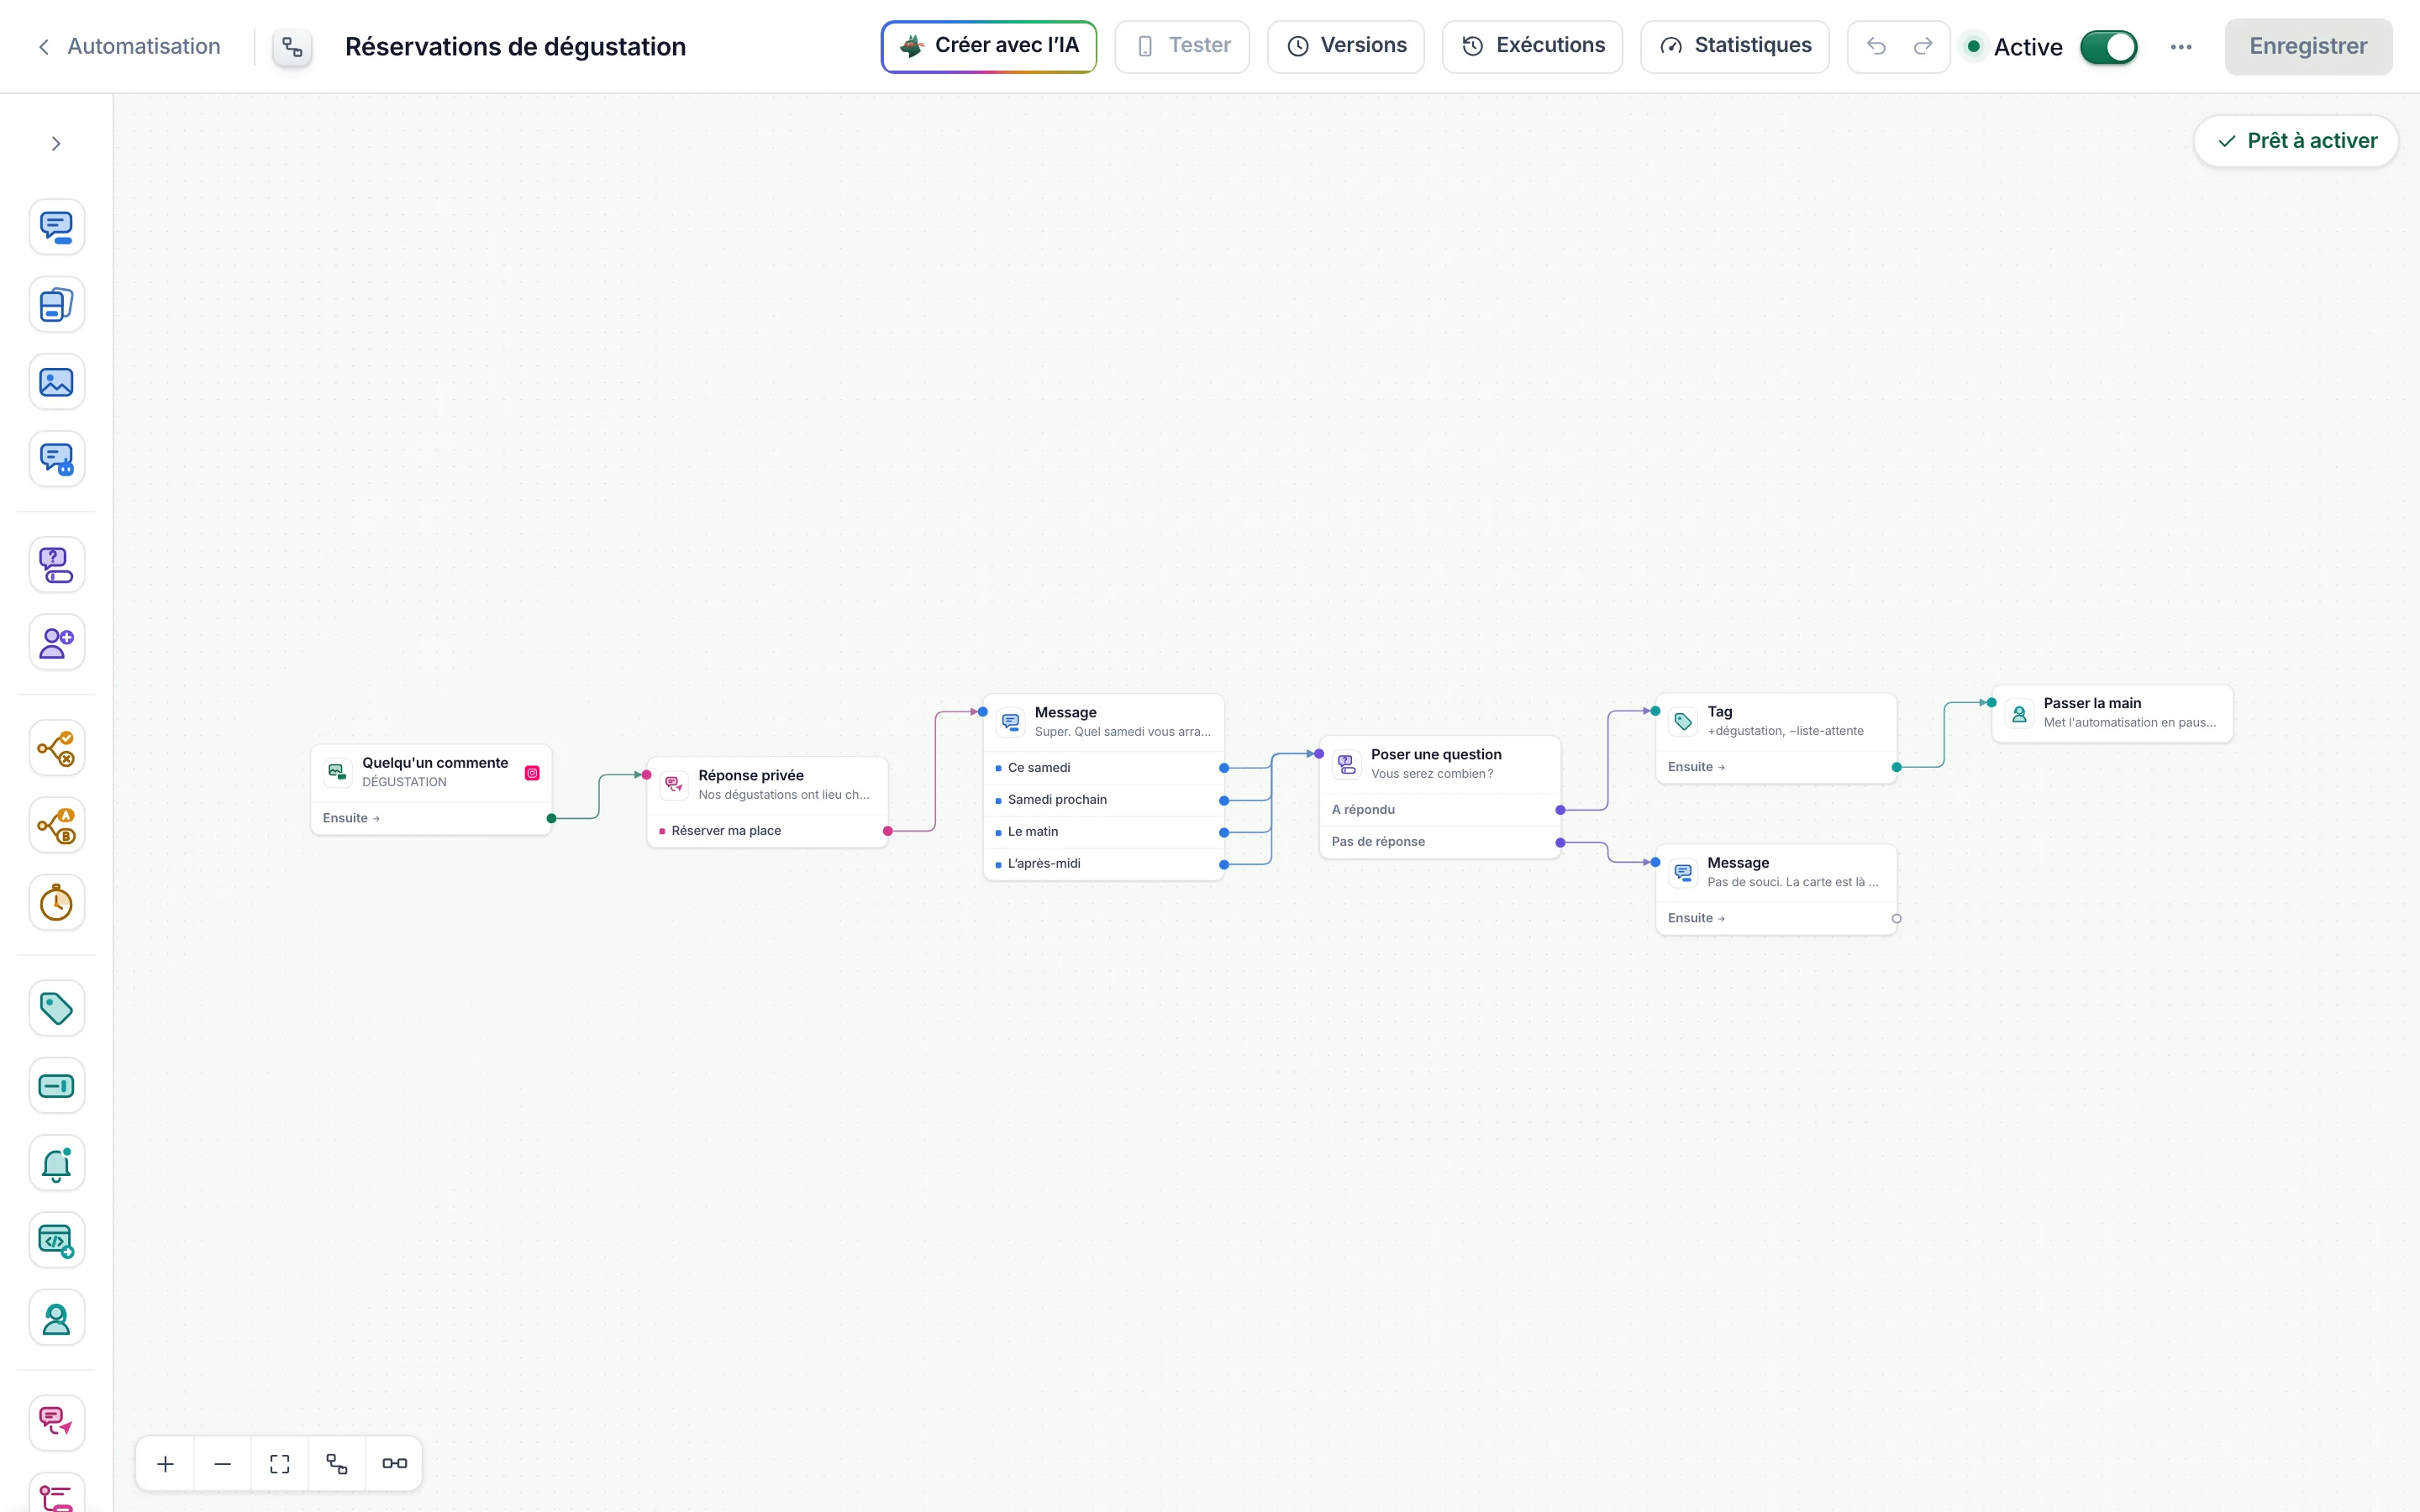Viewport: 2420px width, 1512px height.
Task: Click the Ce samedi quick reply
Action: [x=1104, y=768]
